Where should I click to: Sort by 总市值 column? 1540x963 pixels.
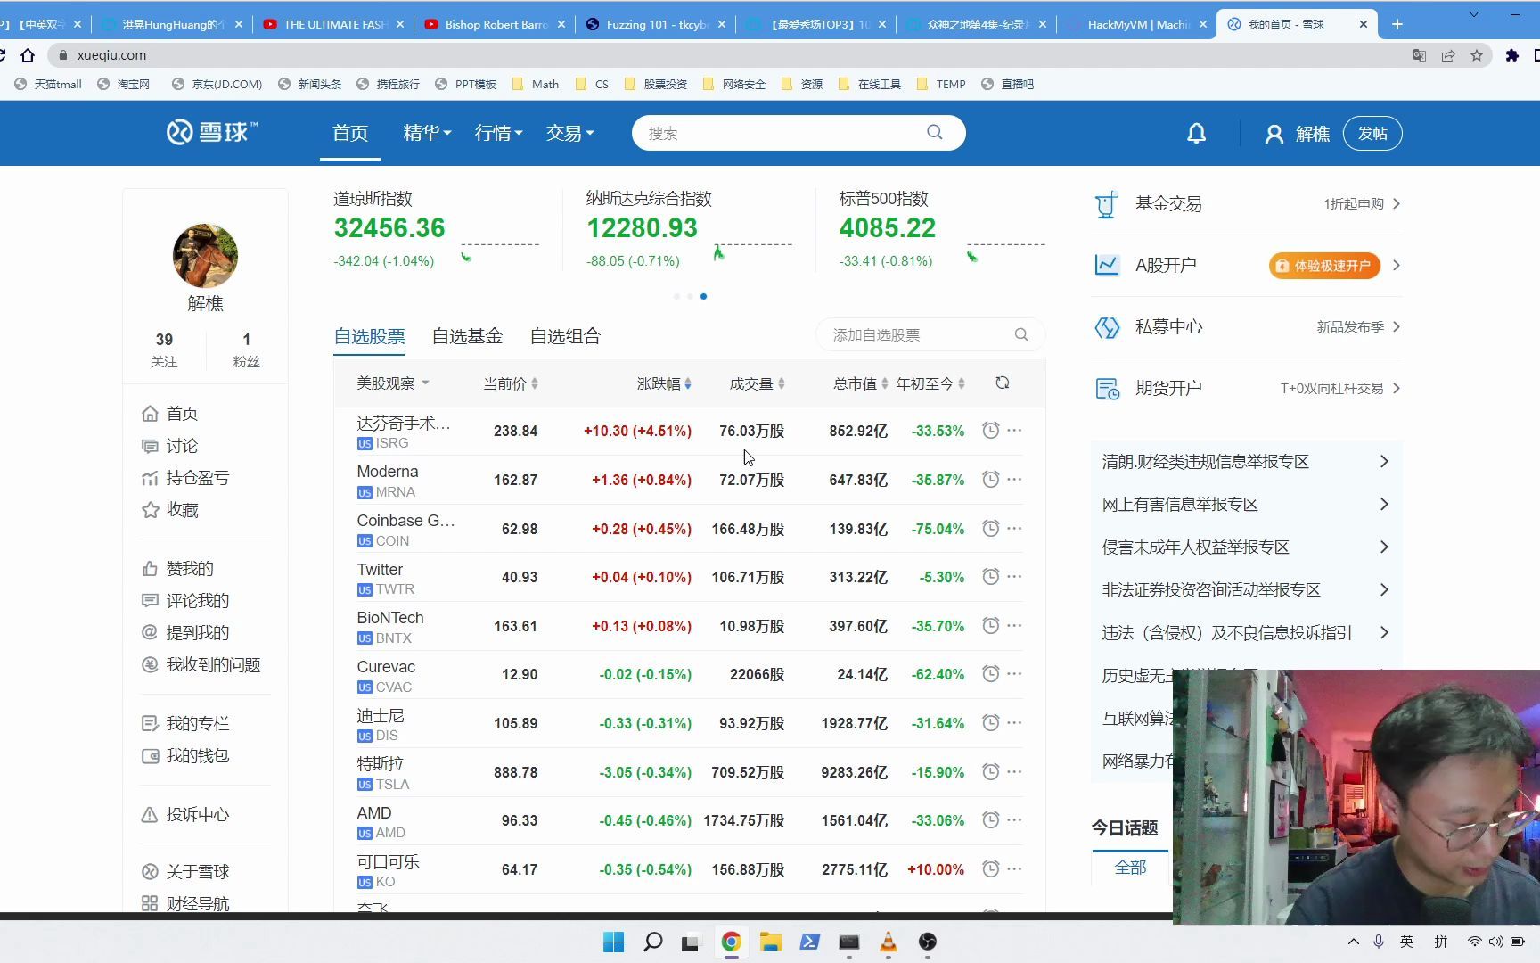(x=860, y=383)
